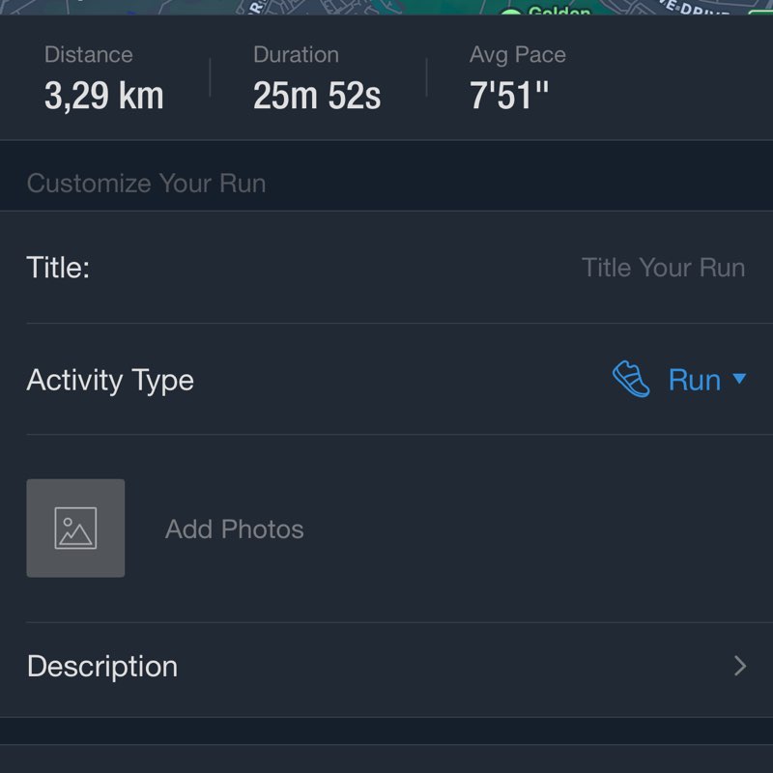773x773 pixels.
Task: Click the Distance label
Action: tap(88, 55)
